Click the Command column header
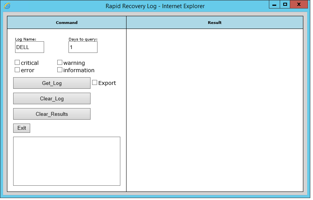The image size is (313, 200). 67,23
